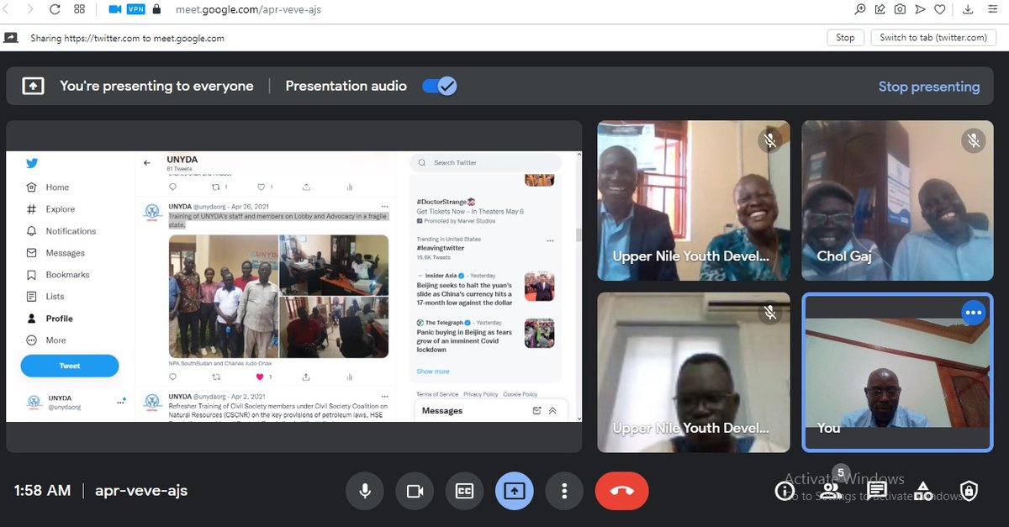This screenshot has width=1009, height=527.
Task: Open Notifications in the Twitter sidebar
Action: click(x=61, y=231)
